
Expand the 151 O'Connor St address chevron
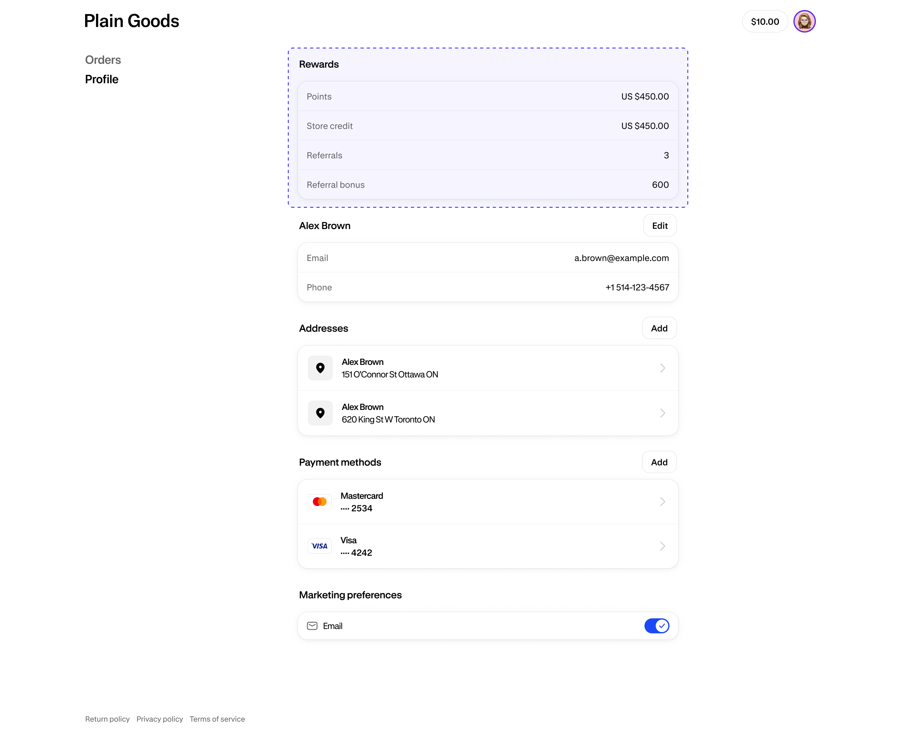pyautogui.click(x=662, y=368)
